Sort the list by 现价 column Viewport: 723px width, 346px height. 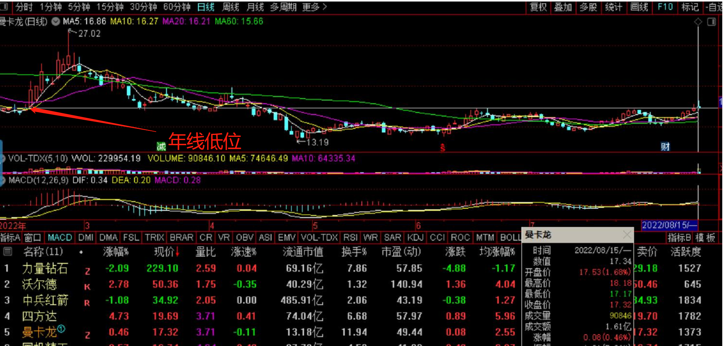(167, 252)
